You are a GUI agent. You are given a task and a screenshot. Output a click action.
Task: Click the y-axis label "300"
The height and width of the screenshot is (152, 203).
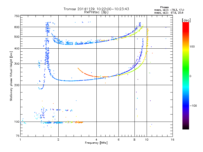[x=17, y=64]
